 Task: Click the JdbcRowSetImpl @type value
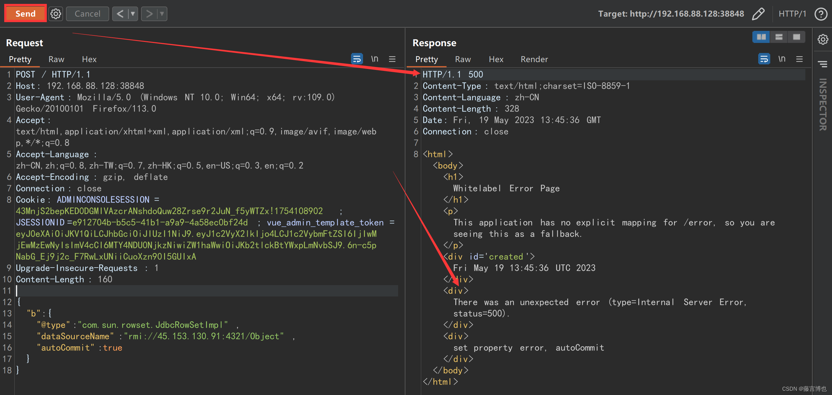153,325
